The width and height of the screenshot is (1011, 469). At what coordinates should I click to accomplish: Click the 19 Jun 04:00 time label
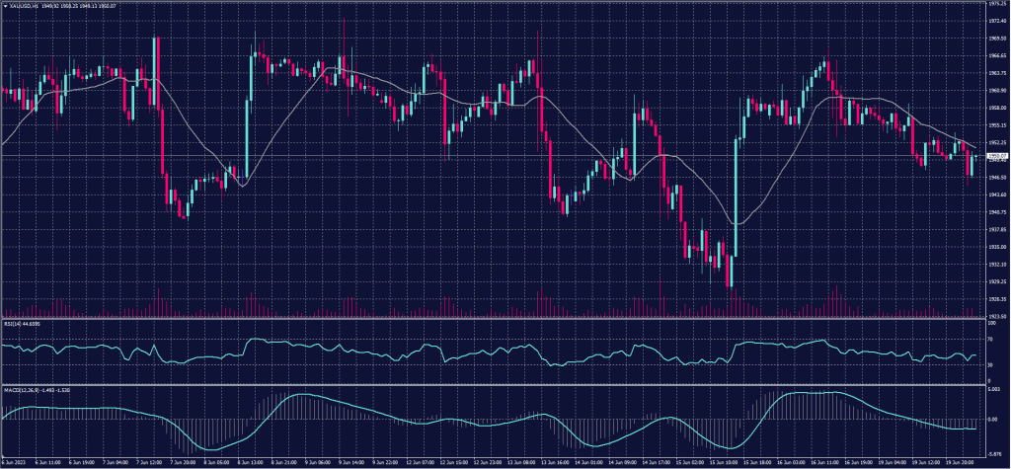click(x=893, y=462)
